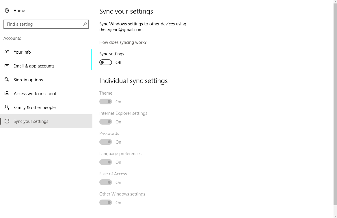Image resolution: width=337 pixels, height=218 pixels.
Task: Open the Your info page
Action: [x=46, y=52]
